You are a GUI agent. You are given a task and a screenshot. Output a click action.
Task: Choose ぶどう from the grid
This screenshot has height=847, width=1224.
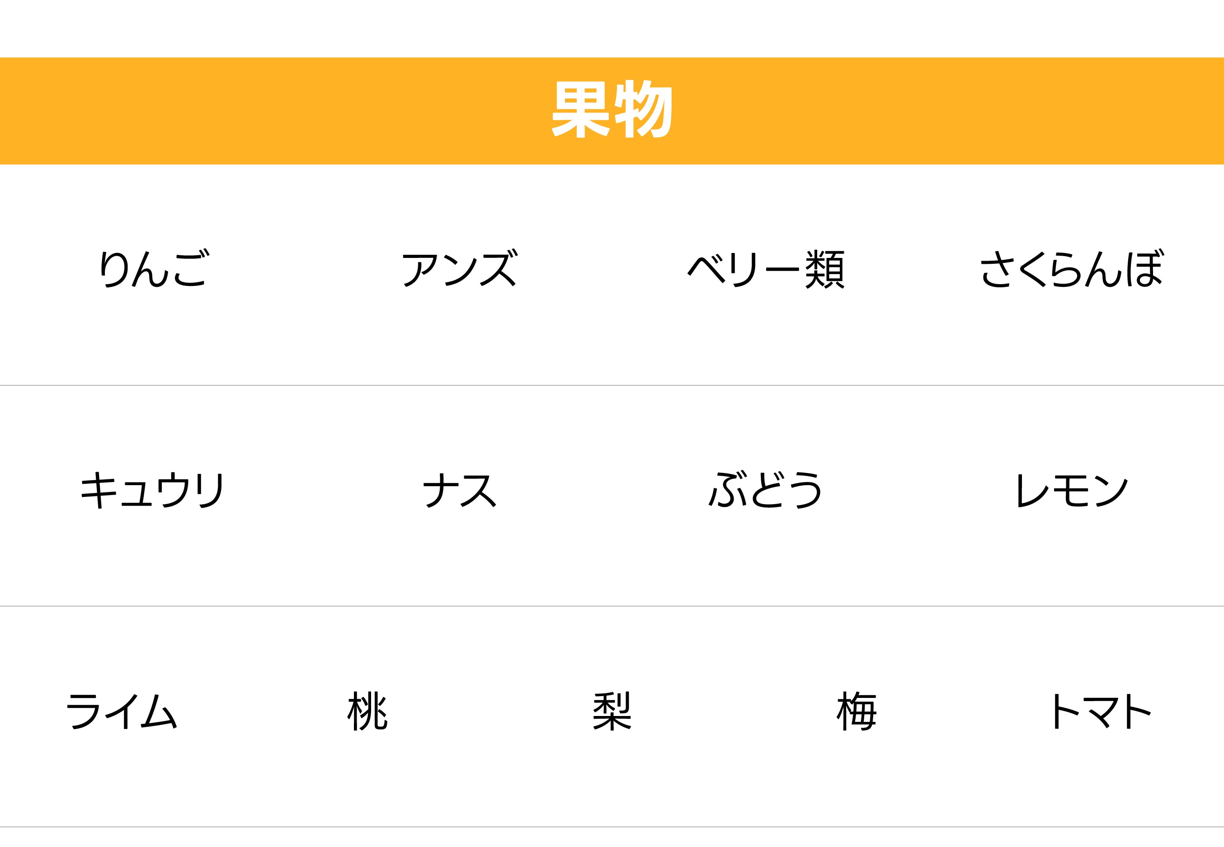coord(765,490)
